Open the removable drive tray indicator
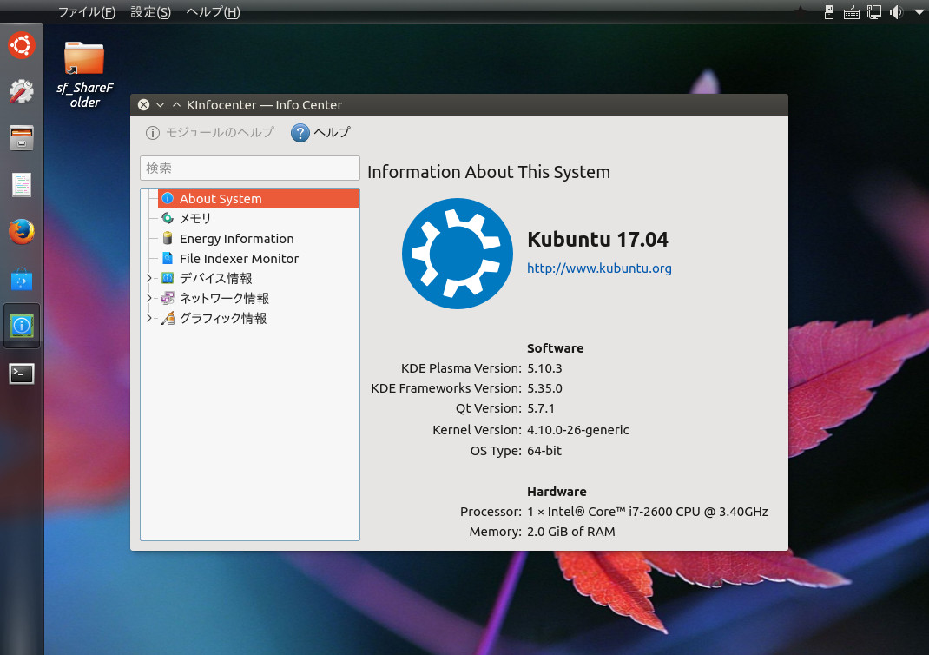 click(x=829, y=12)
